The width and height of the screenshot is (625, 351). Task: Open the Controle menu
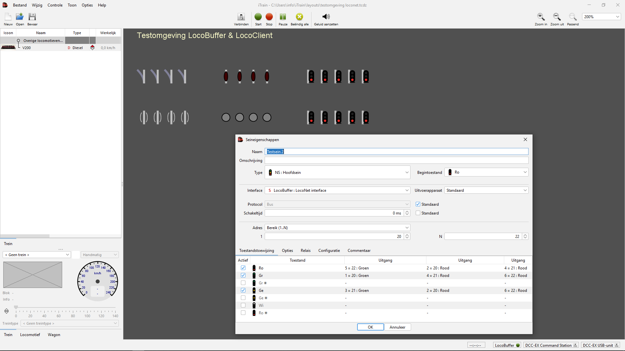55,5
